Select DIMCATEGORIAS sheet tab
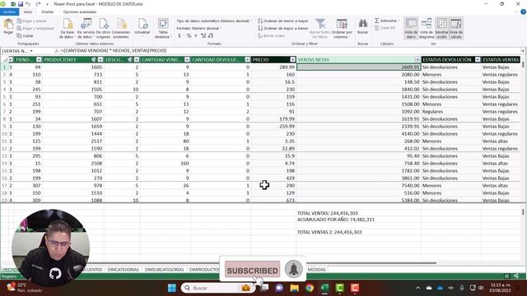This screenshot has height=296, width=527. tap(123, 270)
